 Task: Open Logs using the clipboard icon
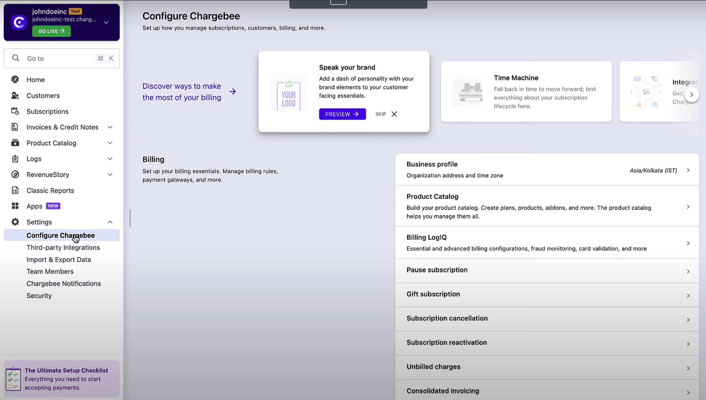(x=15, y=158)
